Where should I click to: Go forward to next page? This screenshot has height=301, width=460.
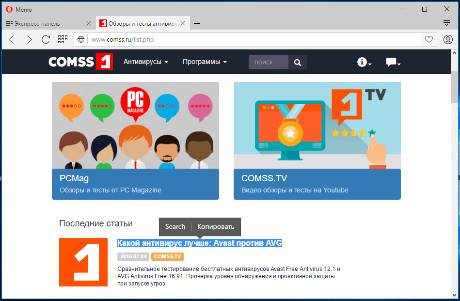29,39
